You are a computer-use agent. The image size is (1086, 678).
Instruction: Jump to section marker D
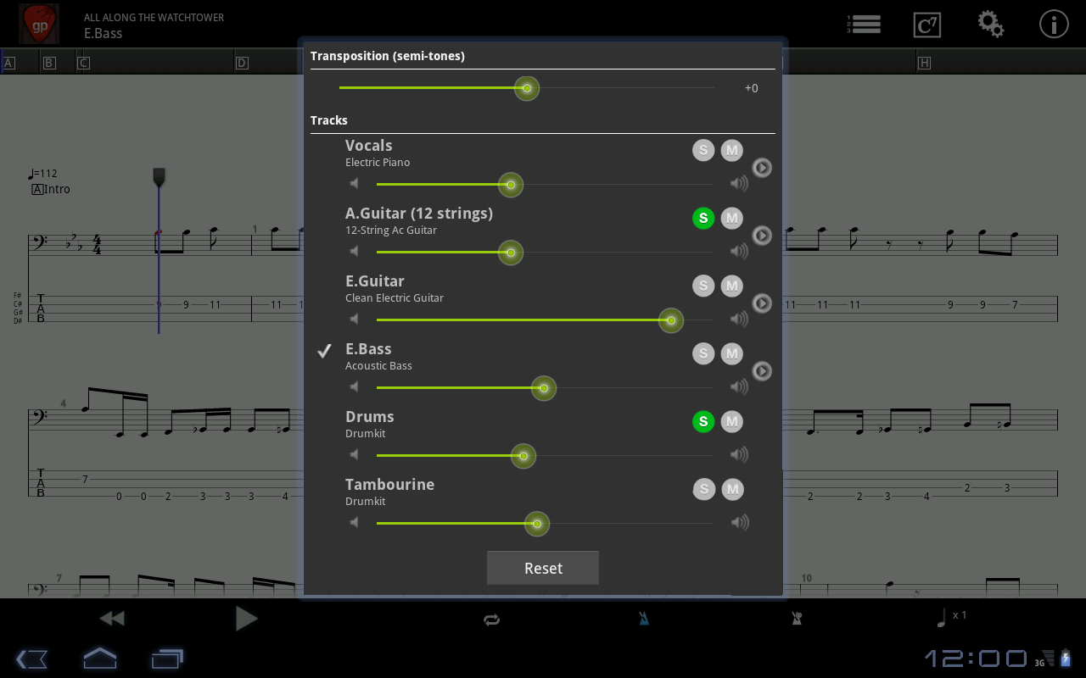pos(242,63)
